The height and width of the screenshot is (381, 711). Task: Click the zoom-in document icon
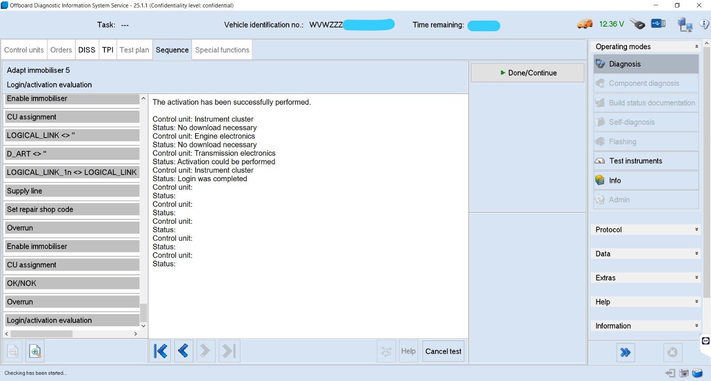[35, 352]
